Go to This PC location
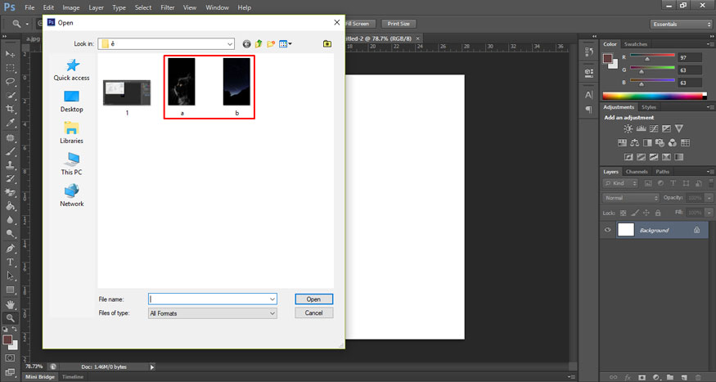 [72, 164]
